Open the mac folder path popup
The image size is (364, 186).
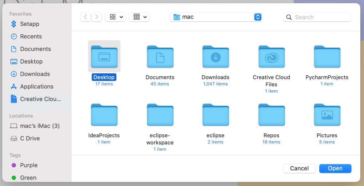pos(216,17)
